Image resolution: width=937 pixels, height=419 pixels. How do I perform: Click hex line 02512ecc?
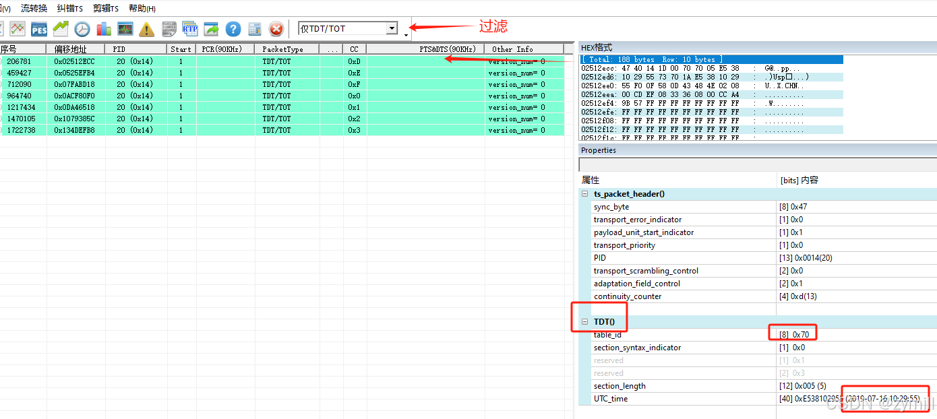[x=712, y=68]
